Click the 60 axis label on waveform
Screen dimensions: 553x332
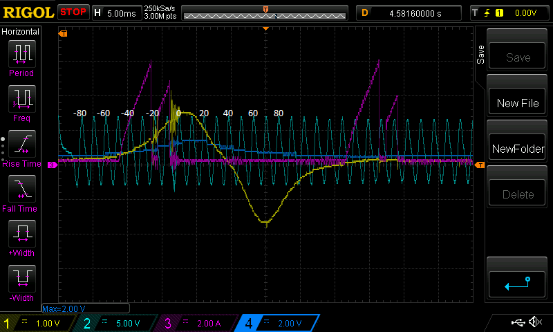point(253,113)
